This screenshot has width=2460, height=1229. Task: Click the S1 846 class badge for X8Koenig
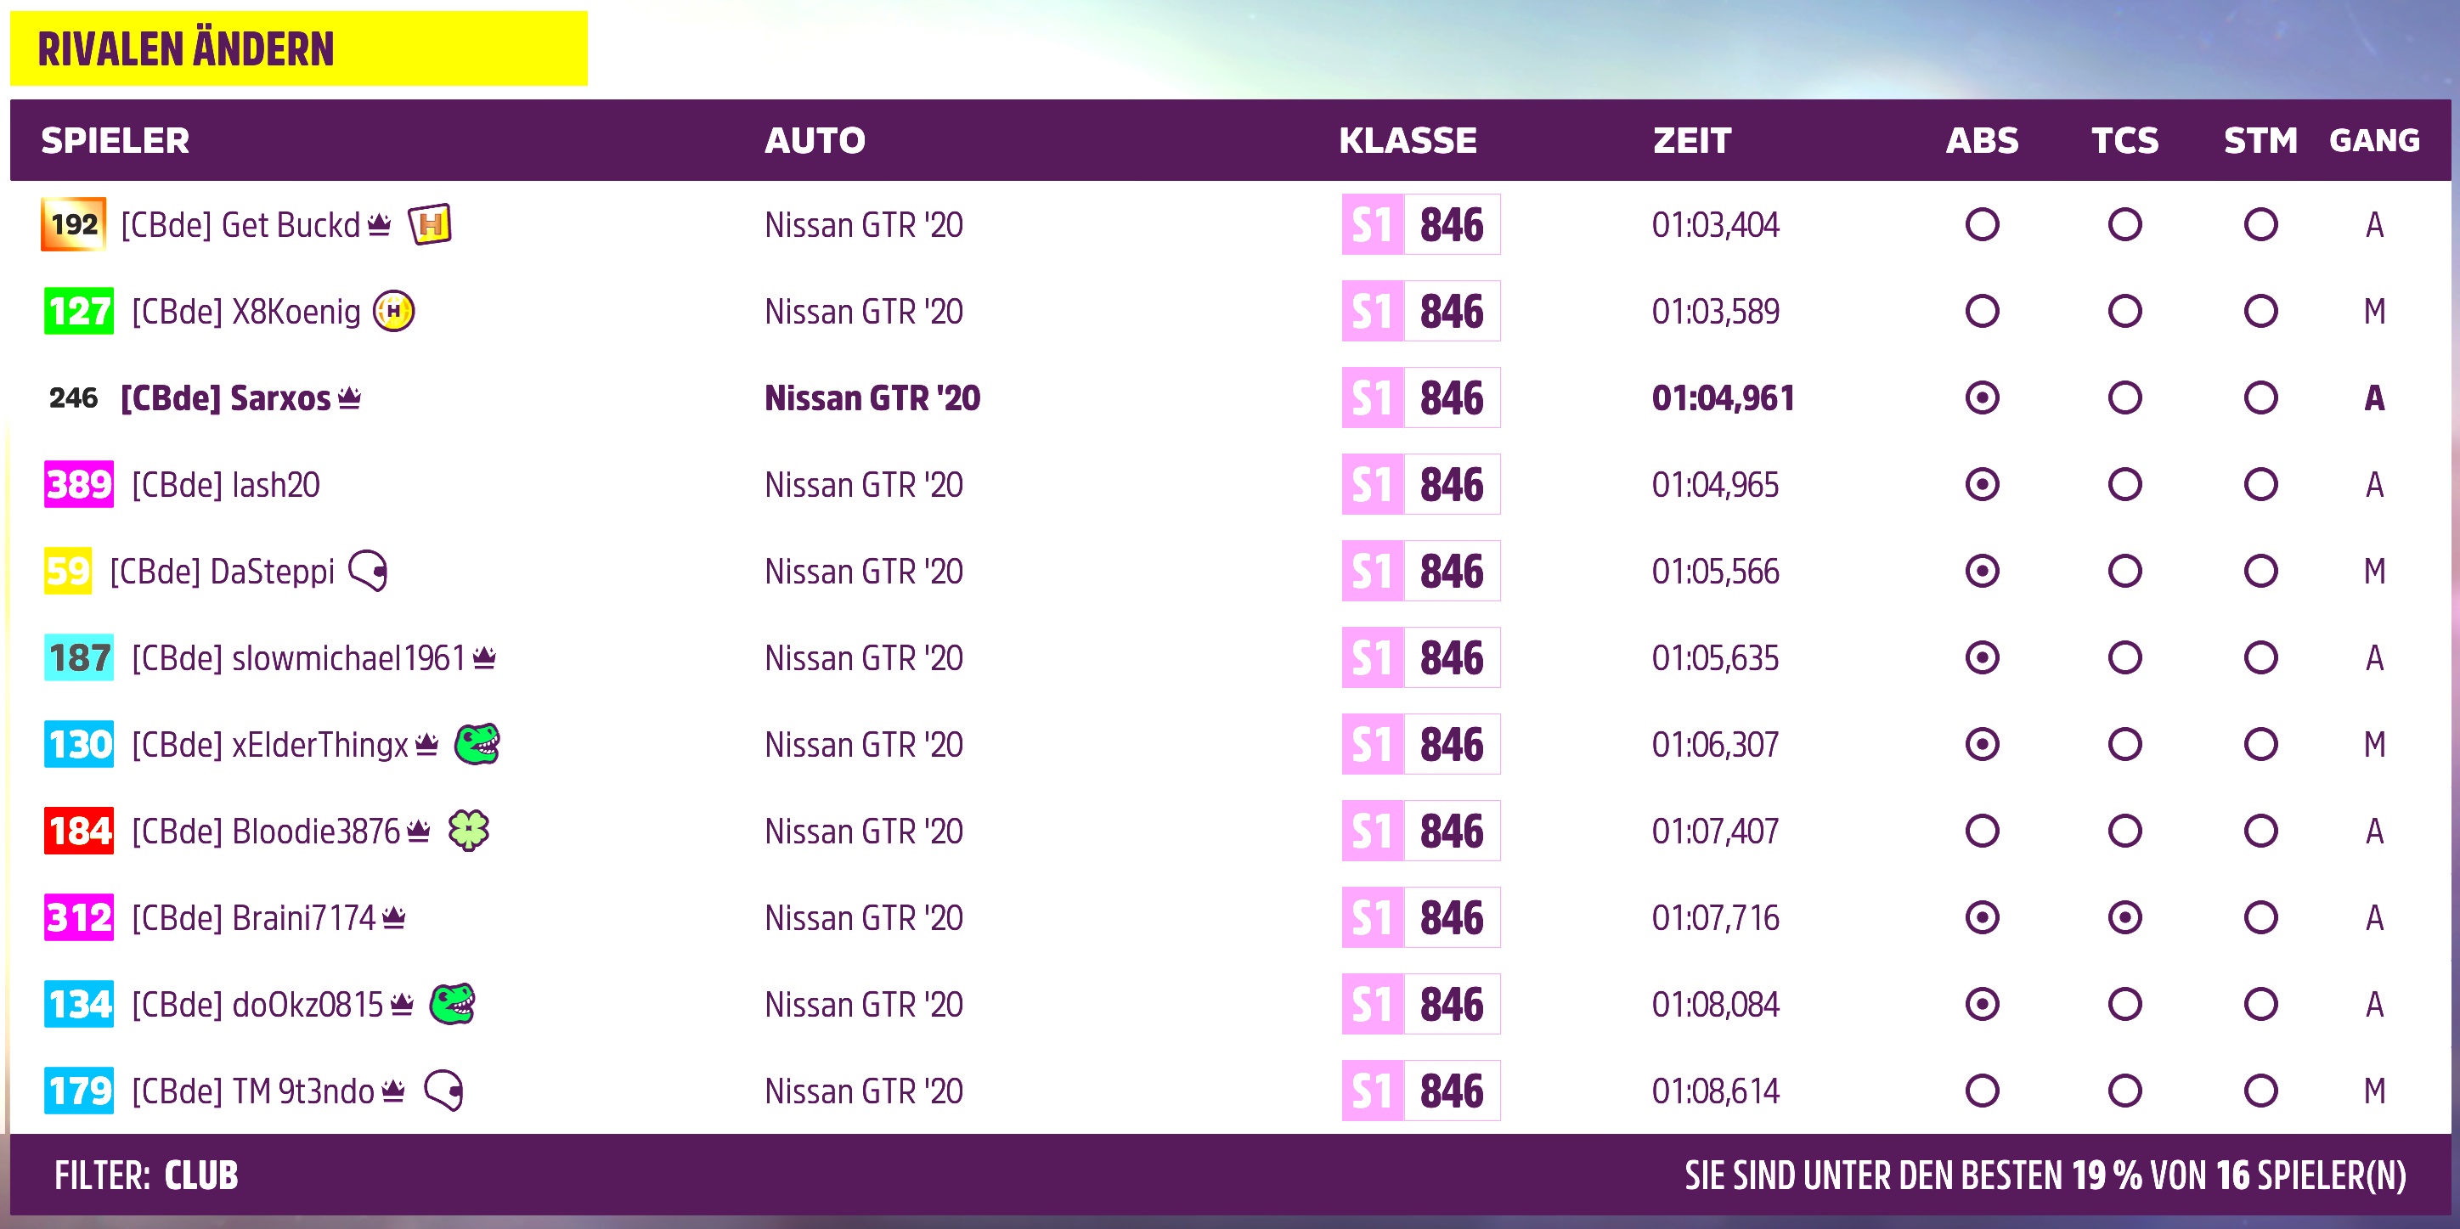[1421, 312]
